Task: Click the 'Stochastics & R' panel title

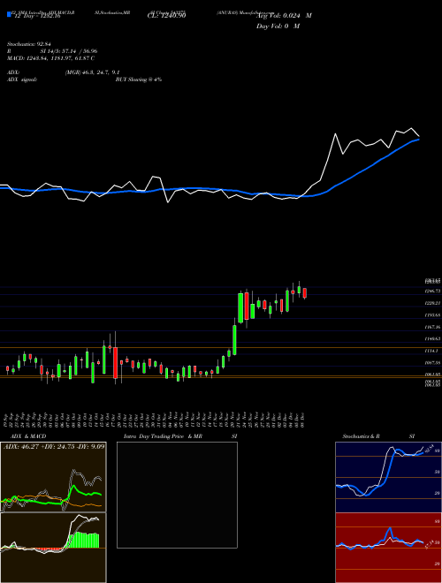Action: coord(362,436)
